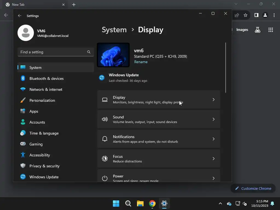This screenshot has height=210, width=280.
Task: Click the network icon in system tray
Action: point(238,203)
